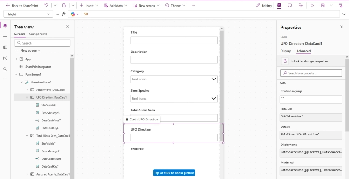Select DataCardKey8 in tree
349x179 pixels.
tap(50, 128)
